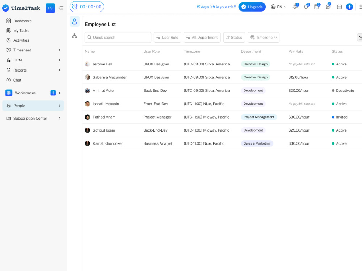Click the $12.00/hour pay rate
The width and height of the screenshot is (362, 271).
(x=298, y=77)
